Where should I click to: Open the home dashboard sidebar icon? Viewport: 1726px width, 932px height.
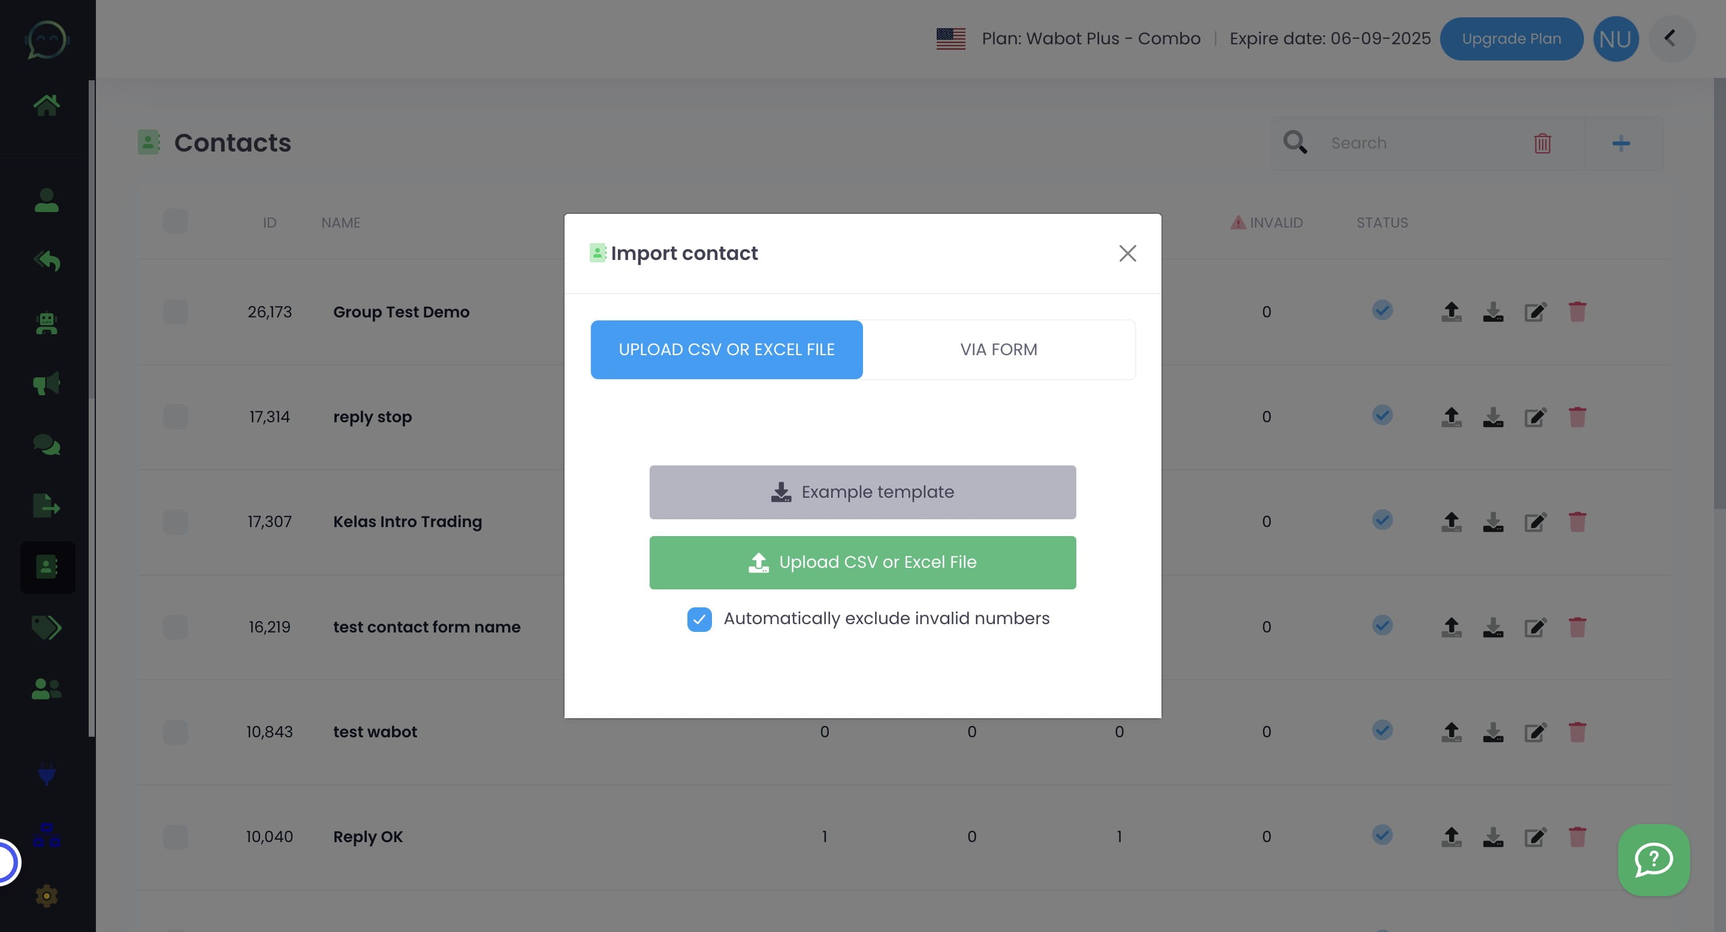click(x=46, y=104)
